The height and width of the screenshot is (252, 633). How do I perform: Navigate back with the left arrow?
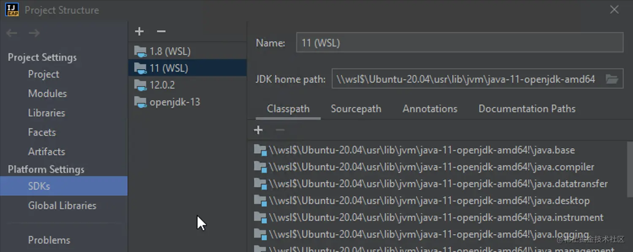[x=12, y=33]
